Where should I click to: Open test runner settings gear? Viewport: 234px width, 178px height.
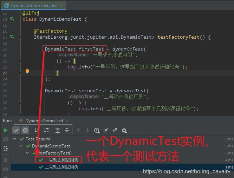(124, 131)
